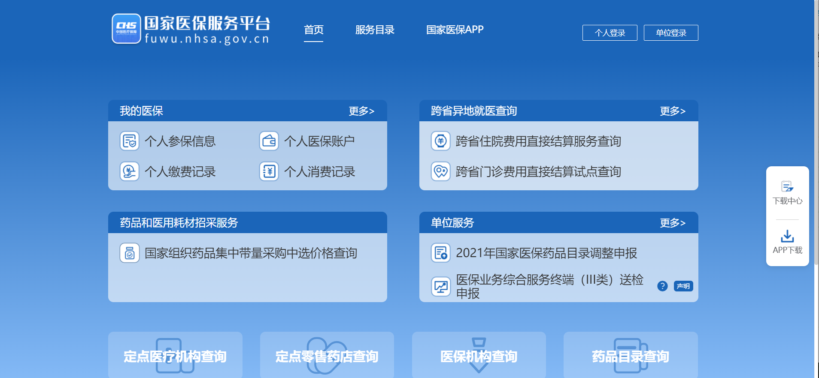Image resolution: width=819 pixels, height=378 pixels.
Task: Open 跨省住院费用直接结算服务查询 link
Action: pos(538,141)
